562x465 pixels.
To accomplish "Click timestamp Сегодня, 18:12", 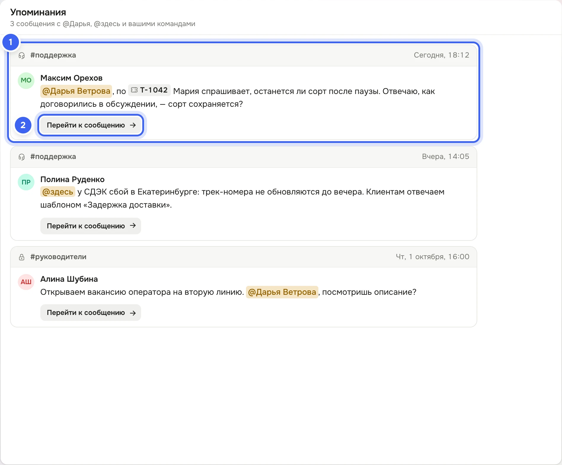I will [442, 55].
